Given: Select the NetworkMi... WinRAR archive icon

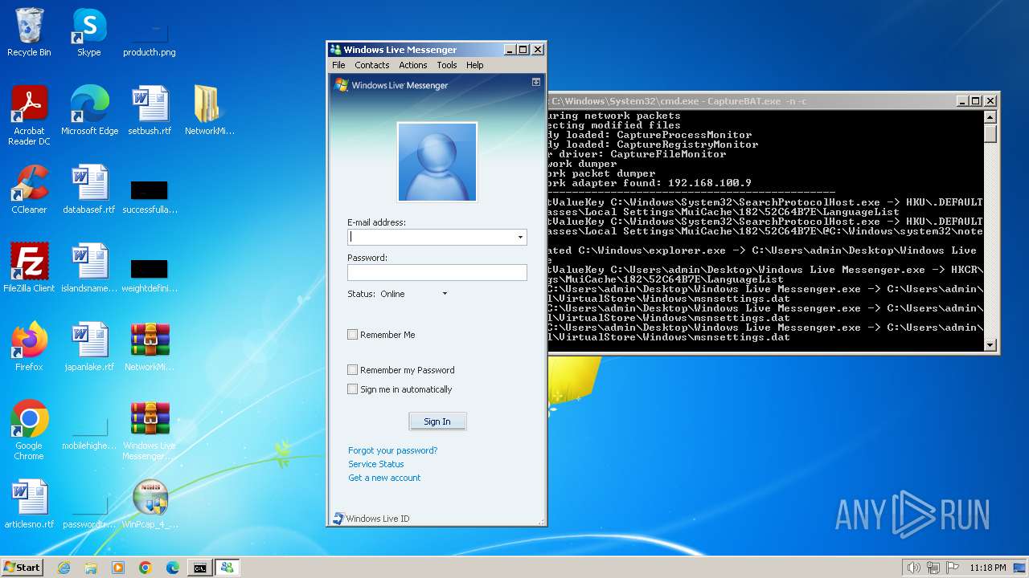Looking at the screenshot, I should (x=150, y=347).
